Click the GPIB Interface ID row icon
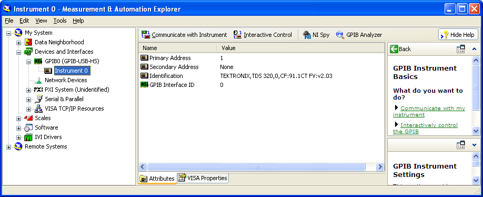 pos(144,84)
